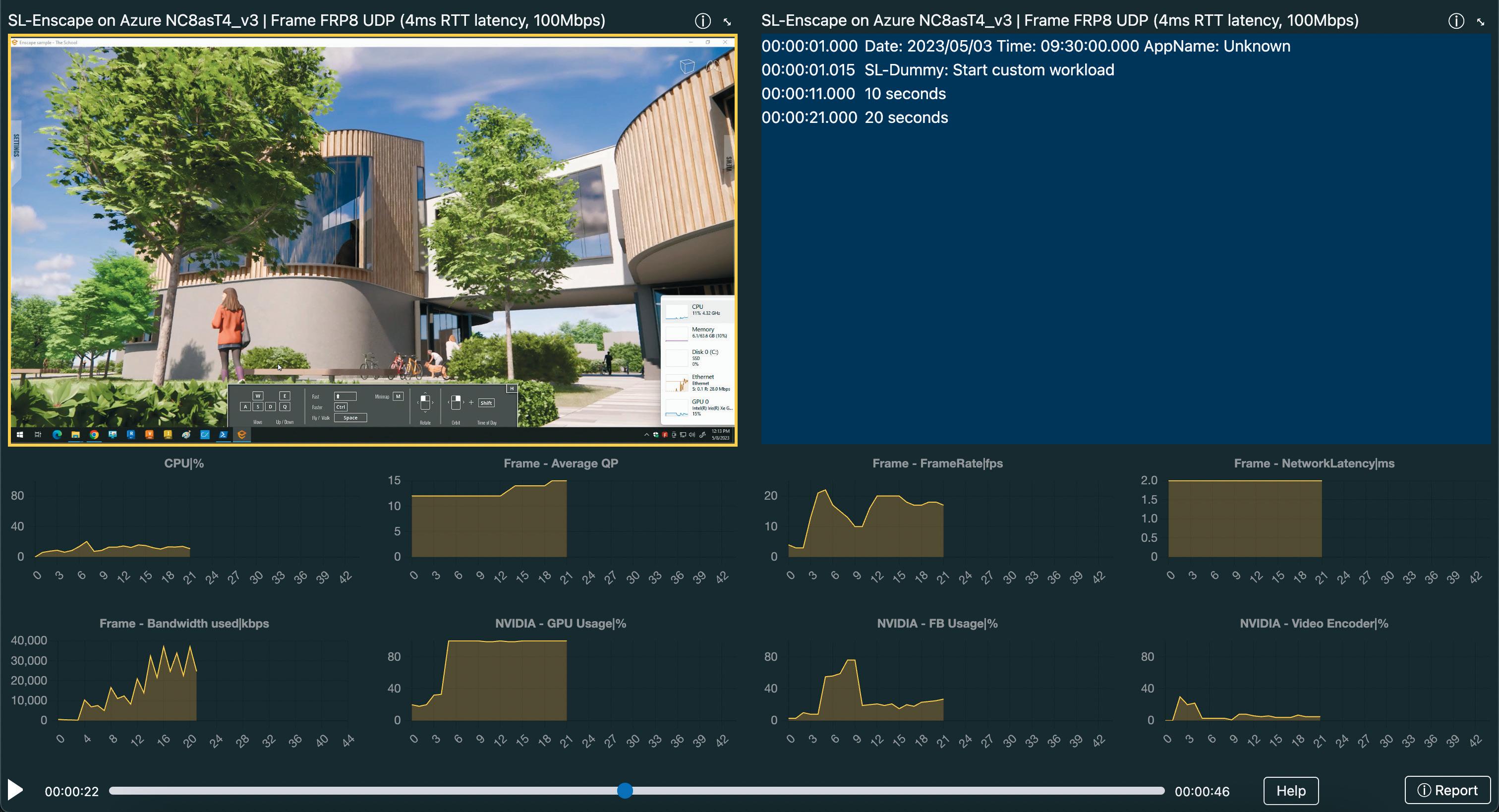Click the Frame - NetworkLatency|ms chart title
The width and height of the screenshot is (1499, 812).
1314,464
